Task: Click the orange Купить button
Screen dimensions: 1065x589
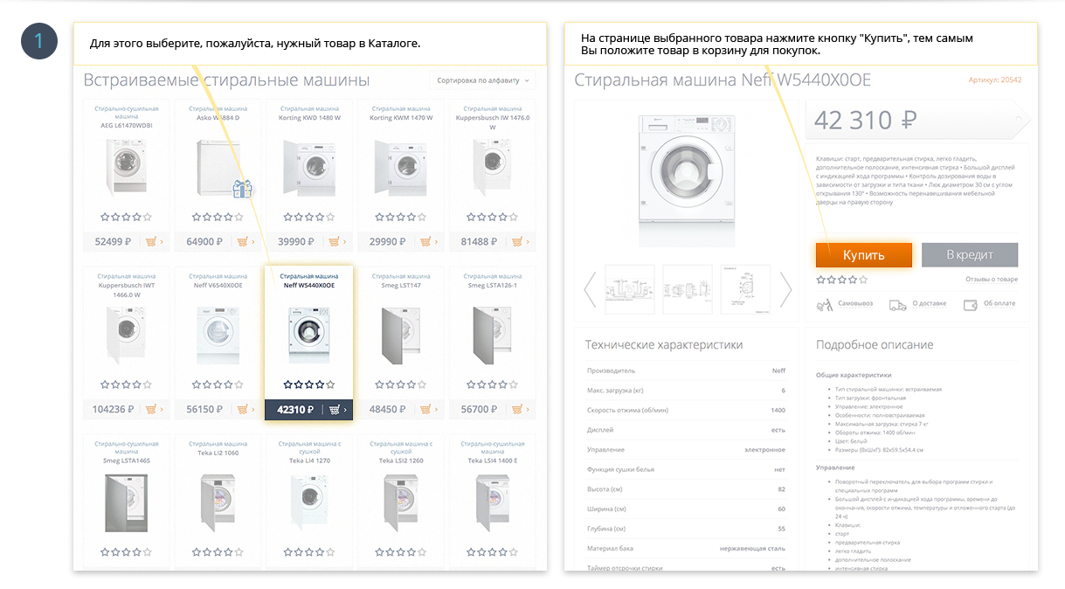Action: pyautogui.click(x=864, y=255)
